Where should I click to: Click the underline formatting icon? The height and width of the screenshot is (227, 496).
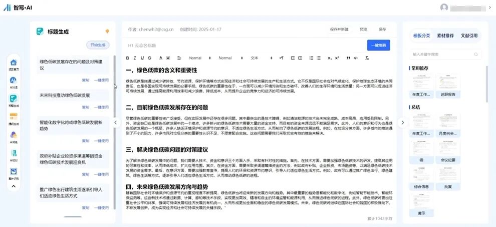(142, 58)
